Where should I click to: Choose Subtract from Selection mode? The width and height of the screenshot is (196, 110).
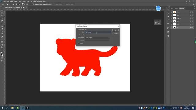(19, 4)
